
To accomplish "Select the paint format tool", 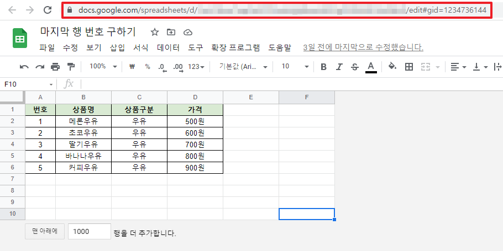I will click(x=71, y=67).
